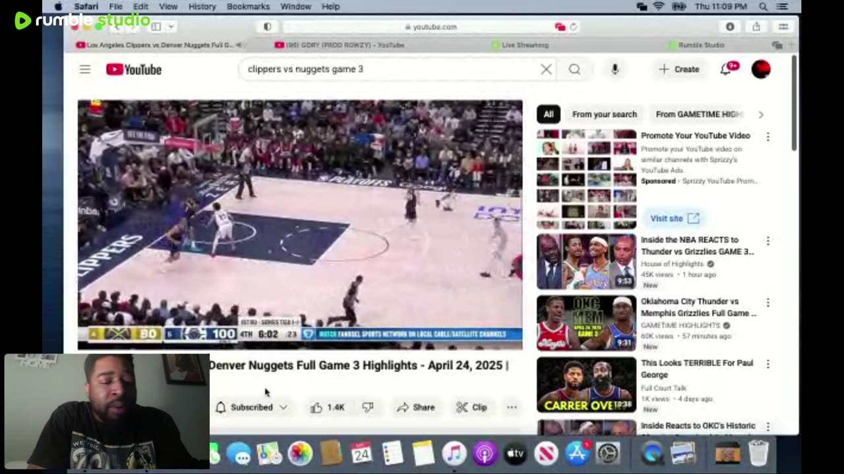Click the Visit site link

(674, 219)
